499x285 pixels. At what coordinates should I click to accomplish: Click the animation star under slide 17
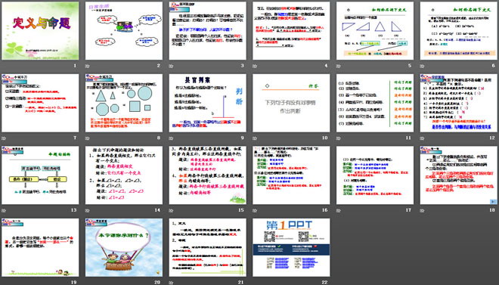(x=339, y=210)
